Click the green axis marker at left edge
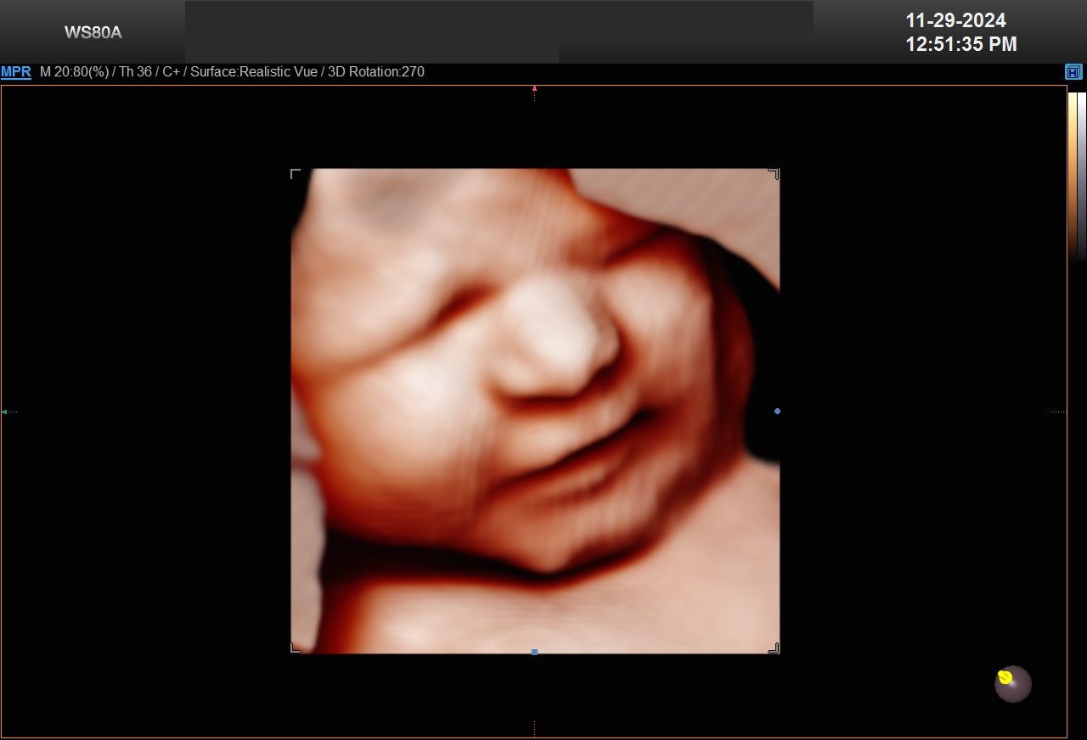 [x=5, y=412]
